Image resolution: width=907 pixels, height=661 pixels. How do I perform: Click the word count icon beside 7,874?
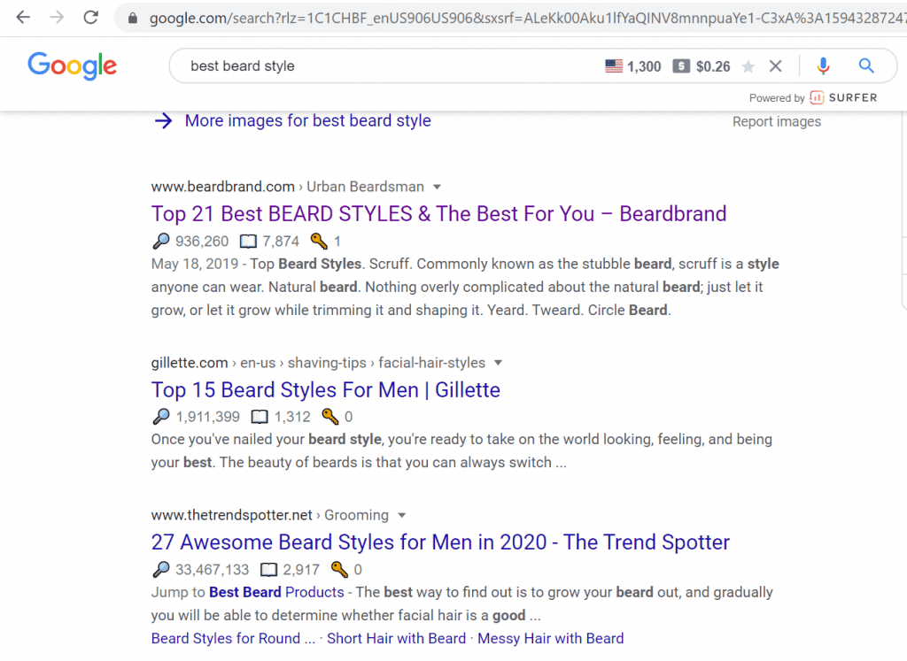point(248,241)
